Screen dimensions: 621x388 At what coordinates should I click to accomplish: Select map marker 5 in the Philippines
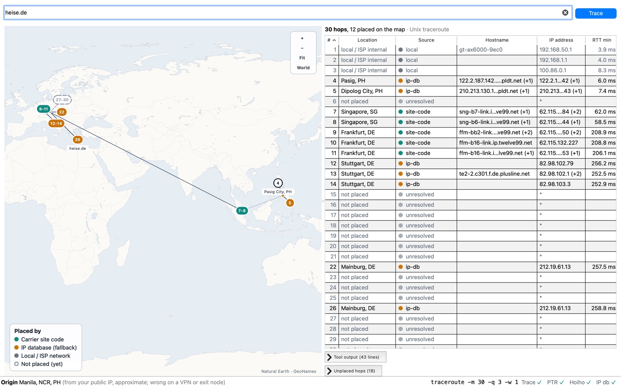click(x=290, y=203)
